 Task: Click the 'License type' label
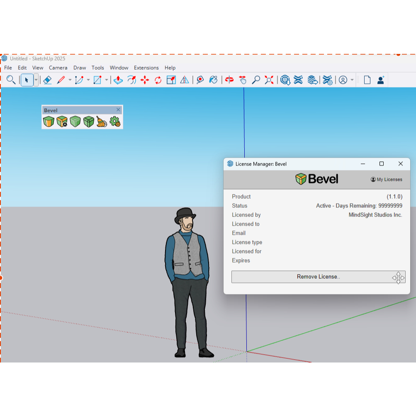click(x=247, y=242)
